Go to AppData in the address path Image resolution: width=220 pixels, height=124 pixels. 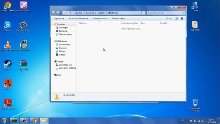[79, 13]
